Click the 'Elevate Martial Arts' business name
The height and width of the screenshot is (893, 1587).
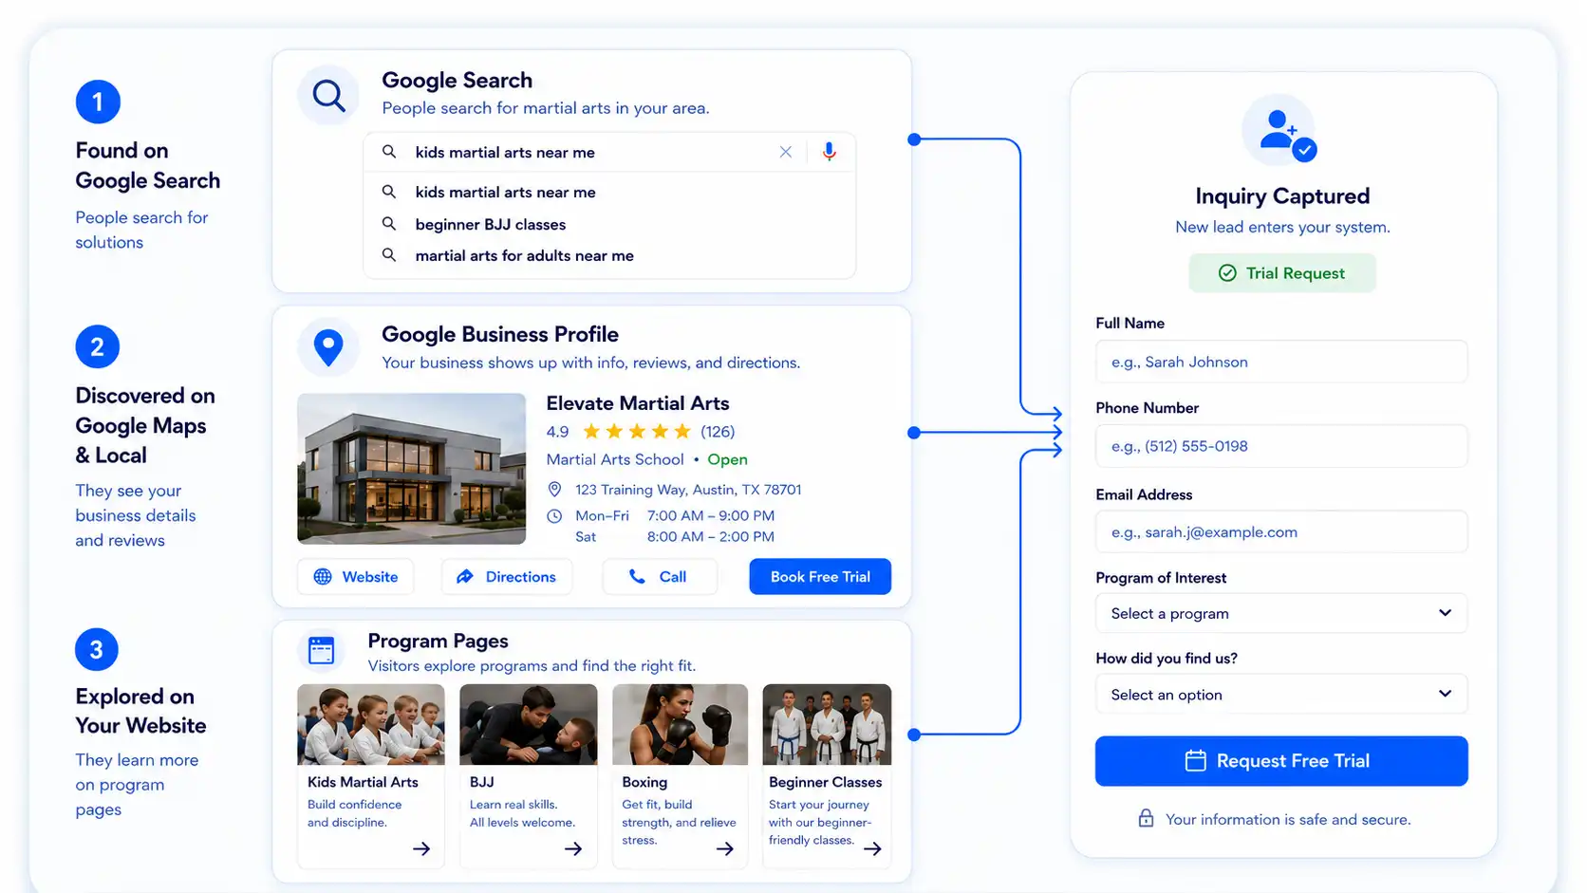coord(638,403)
